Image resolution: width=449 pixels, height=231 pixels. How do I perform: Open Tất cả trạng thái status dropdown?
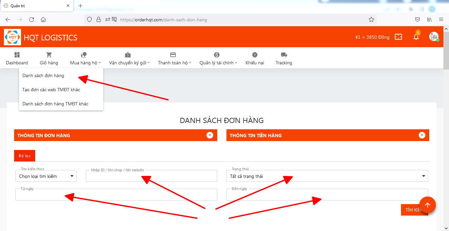327,176
